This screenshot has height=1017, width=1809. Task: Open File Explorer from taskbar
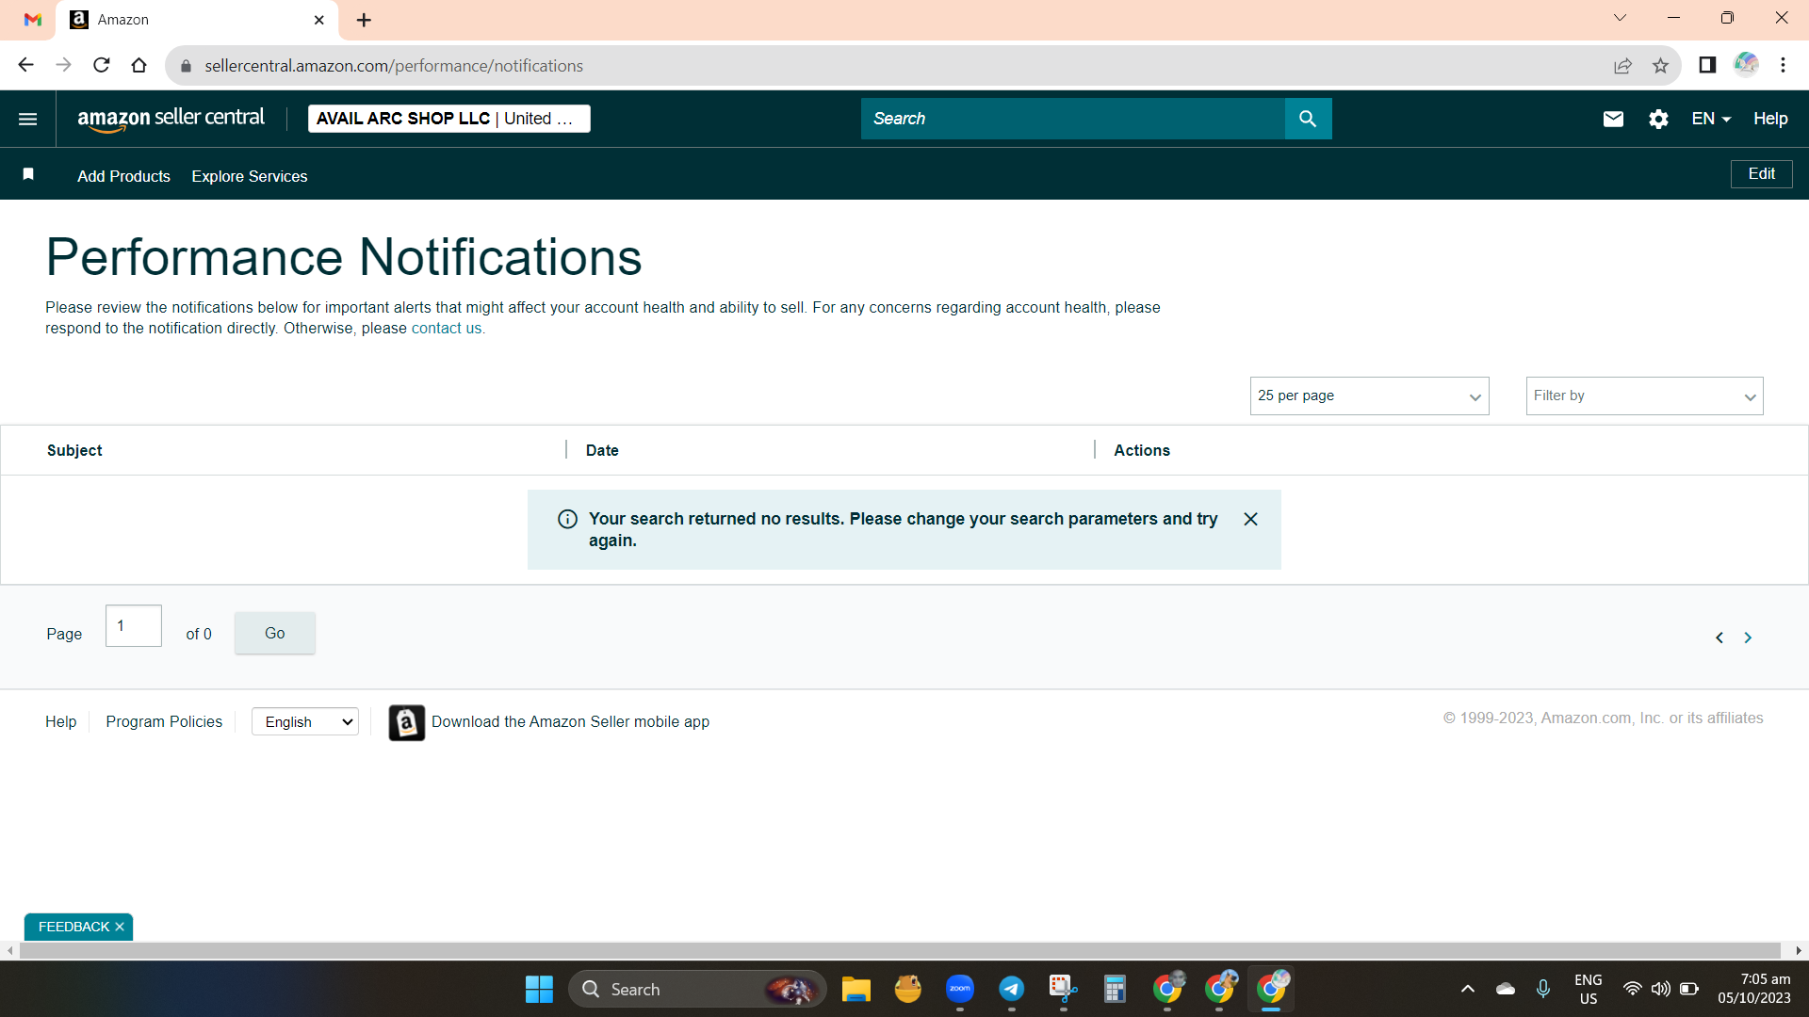point(856,990)
